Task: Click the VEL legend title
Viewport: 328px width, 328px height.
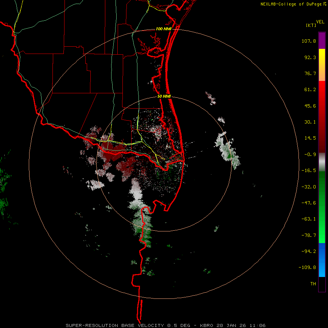Action: (320, 22)
